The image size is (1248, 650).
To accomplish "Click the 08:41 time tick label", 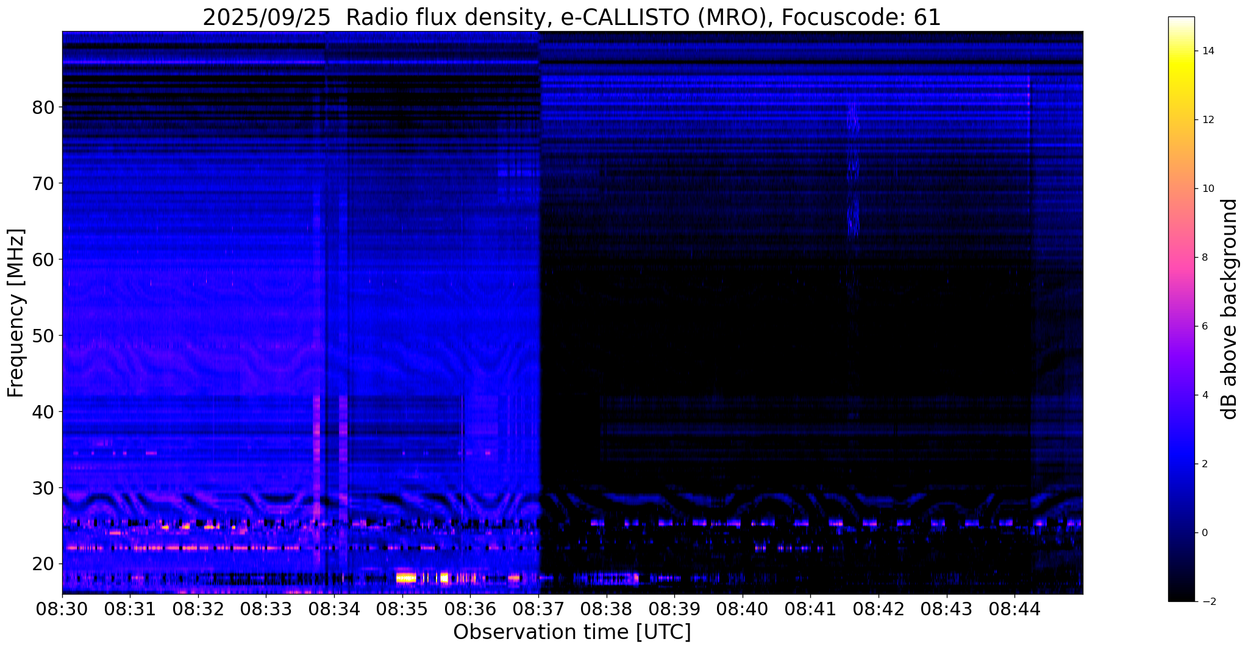I will [x=810, y=609].
